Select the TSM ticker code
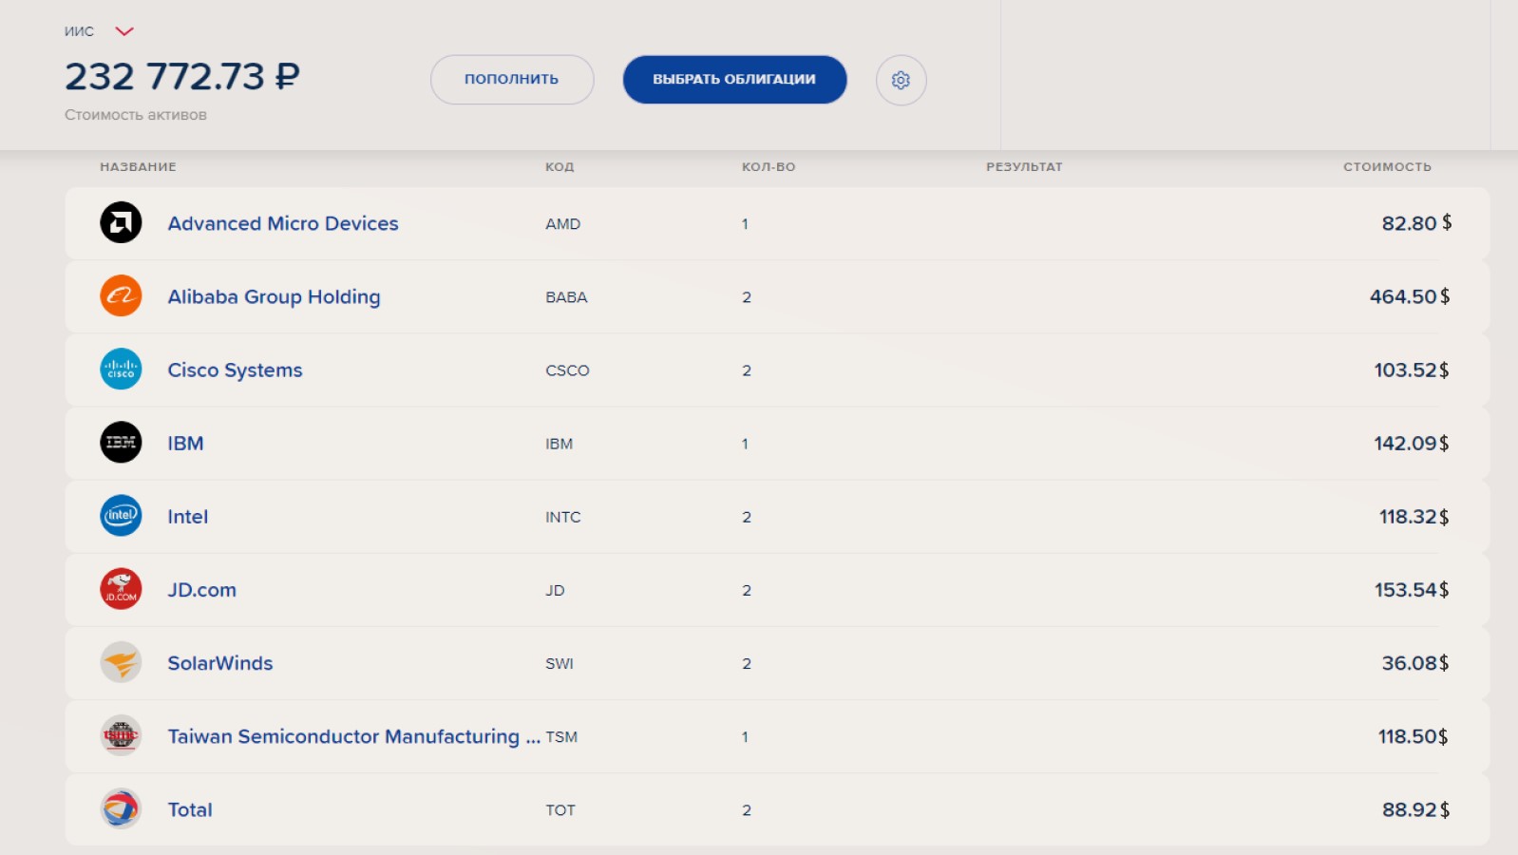 (x=561, y=736)
